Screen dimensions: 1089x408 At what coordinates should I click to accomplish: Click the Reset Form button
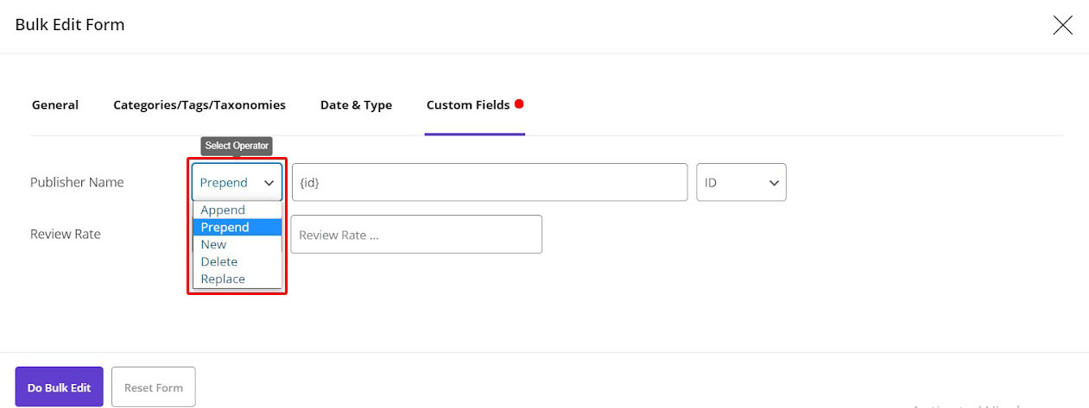154,387
